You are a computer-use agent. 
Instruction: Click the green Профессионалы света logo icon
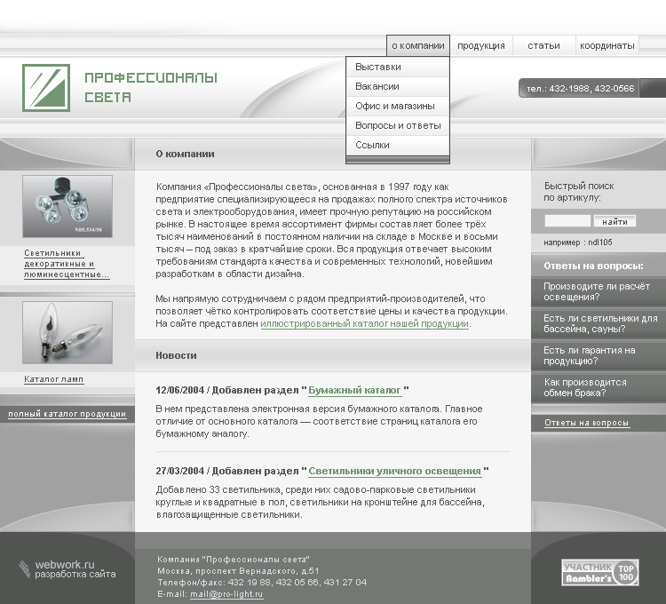tap(46, 88)
